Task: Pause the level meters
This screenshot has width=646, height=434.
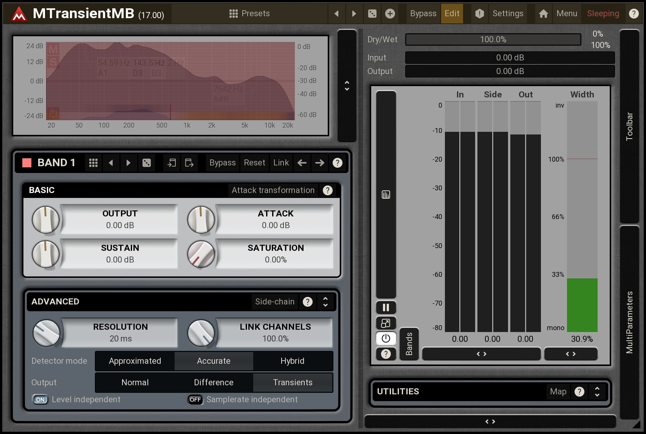Action: [x=386, y=307]
